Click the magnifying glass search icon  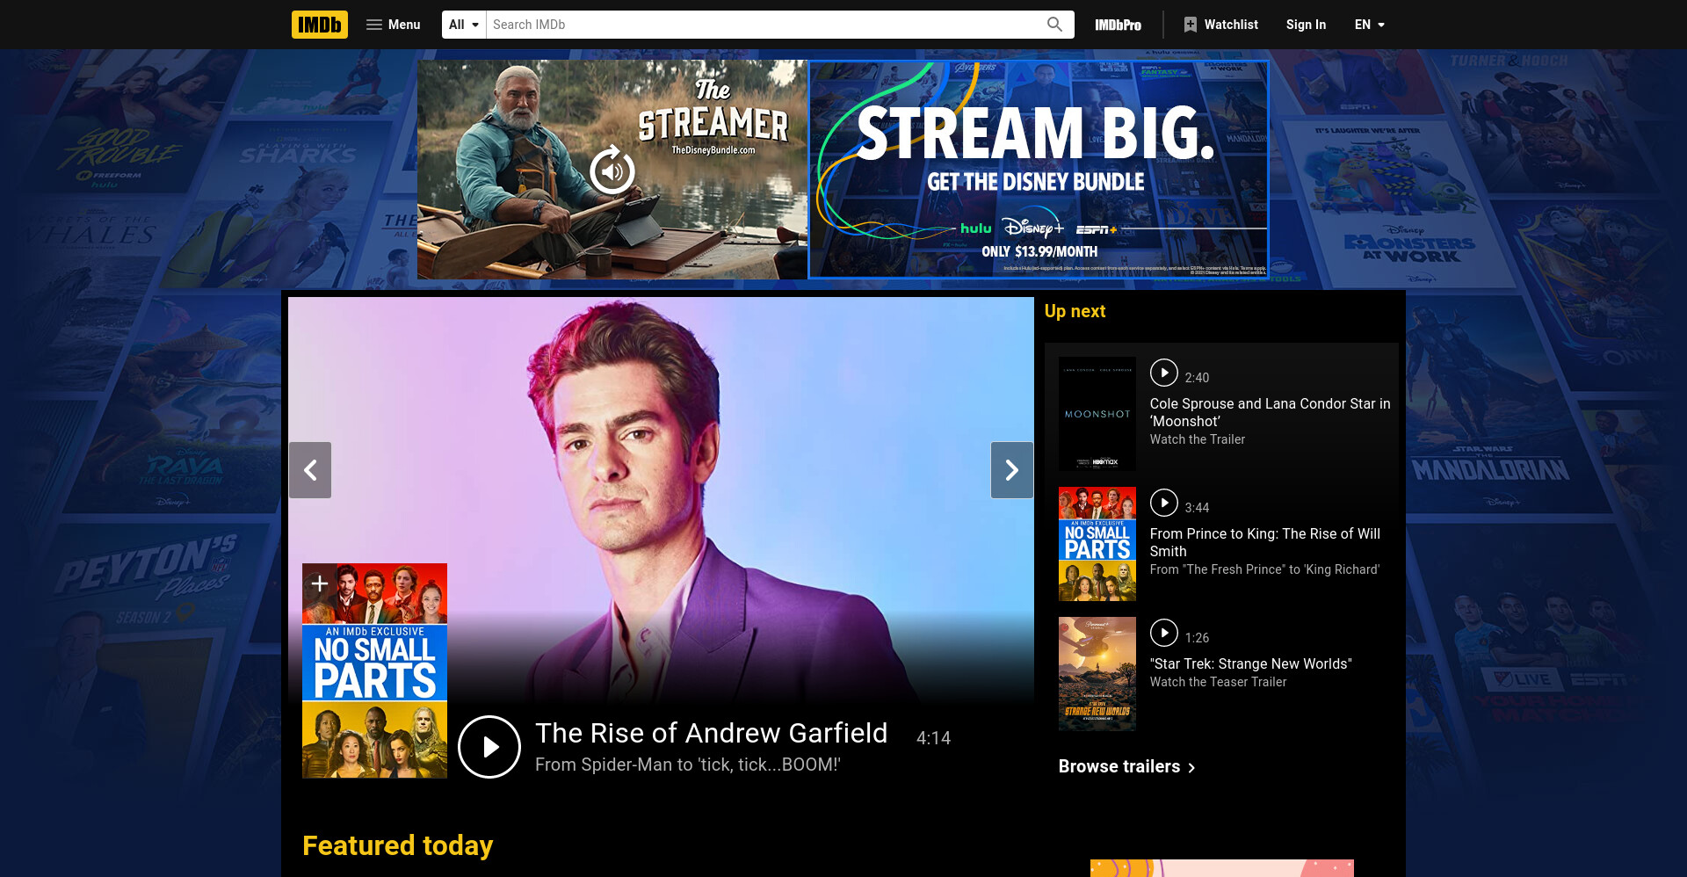click(1054, 25)
